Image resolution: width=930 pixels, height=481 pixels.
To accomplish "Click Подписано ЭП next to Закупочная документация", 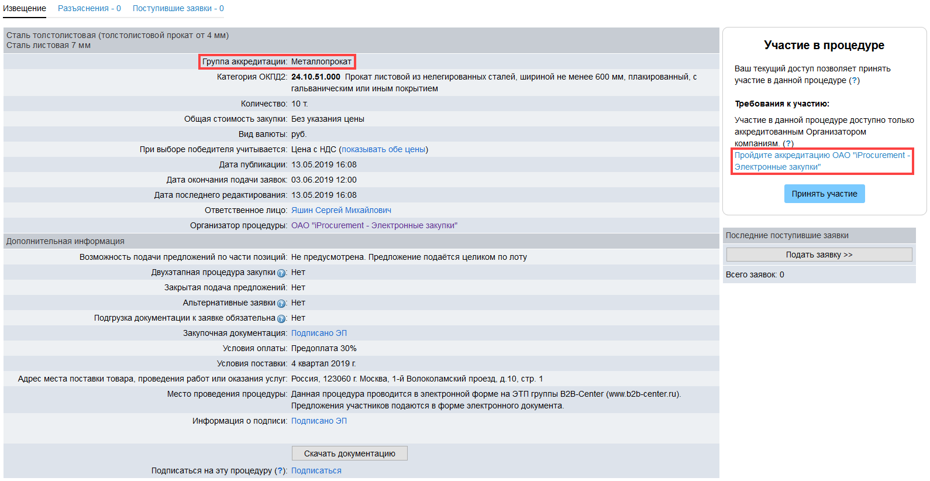I will [319, 334].
